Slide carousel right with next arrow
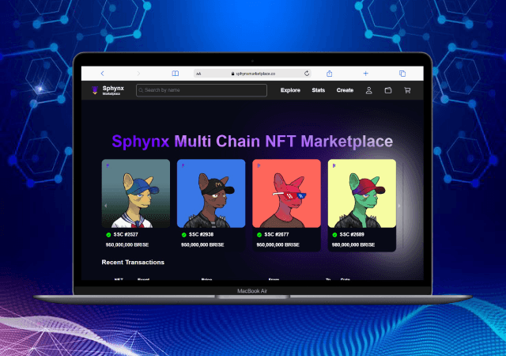506x356 pixels. 399,206
